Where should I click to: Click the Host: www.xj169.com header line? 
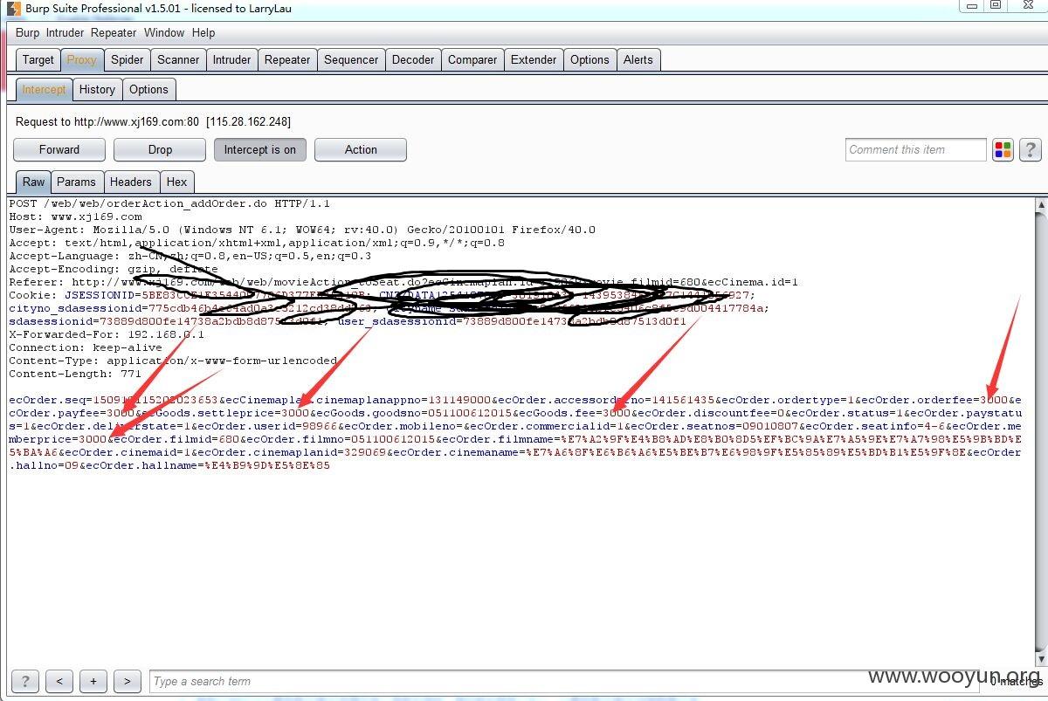pos(75,216)
